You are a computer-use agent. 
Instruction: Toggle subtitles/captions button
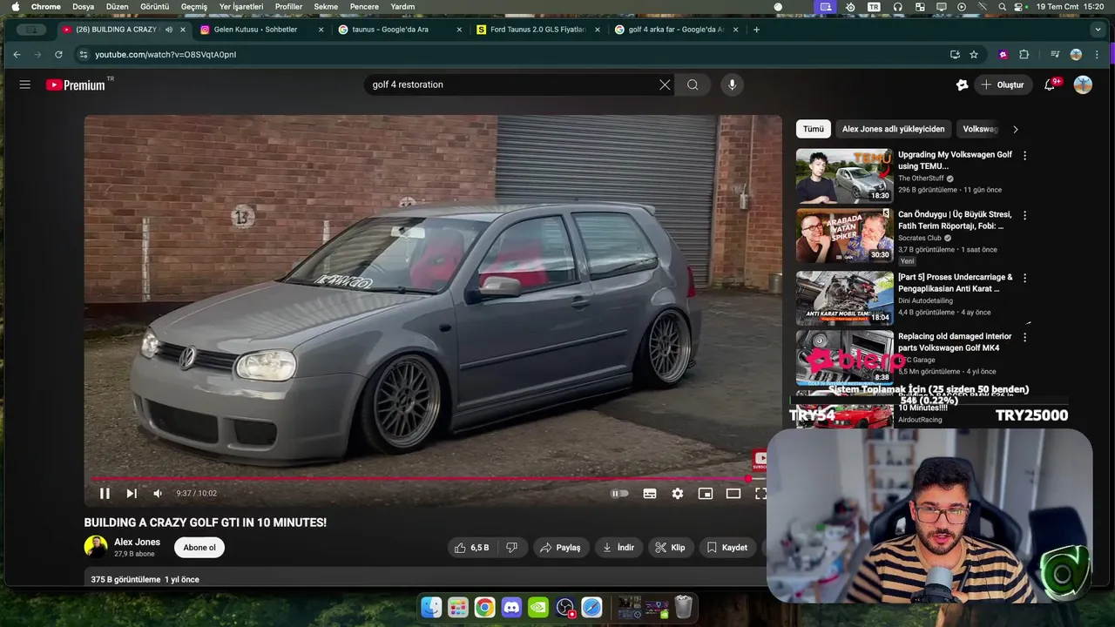click(650, 493)
